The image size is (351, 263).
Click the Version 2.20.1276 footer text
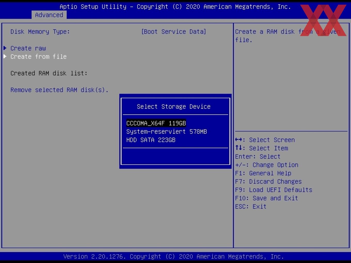173,257
